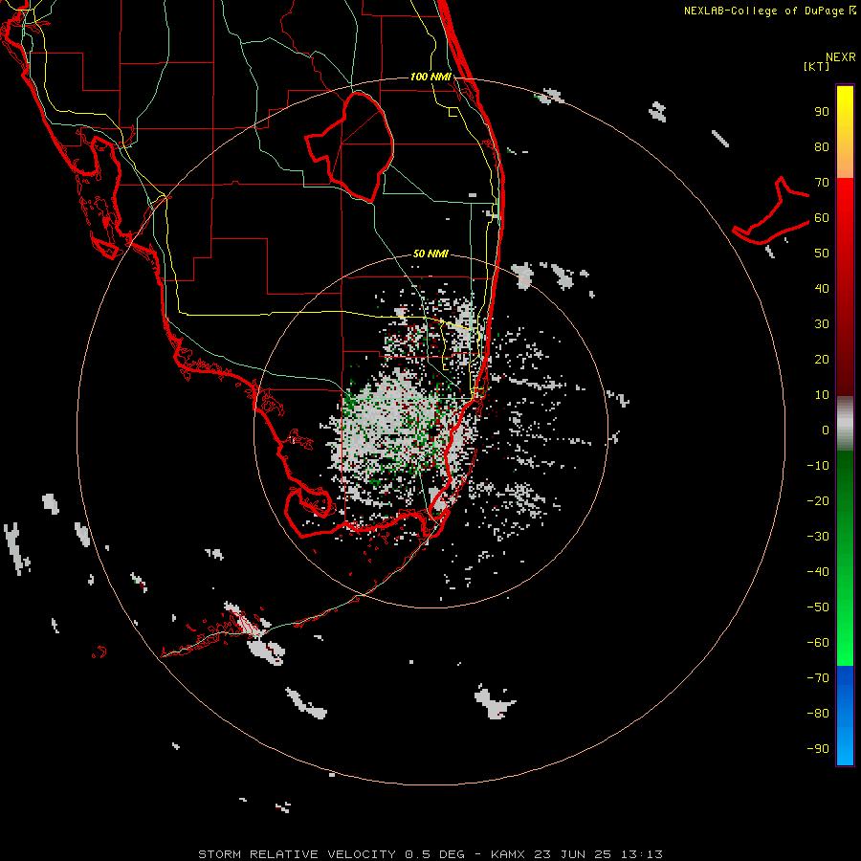Click the bright red segment of color bar

click(845, 201)
